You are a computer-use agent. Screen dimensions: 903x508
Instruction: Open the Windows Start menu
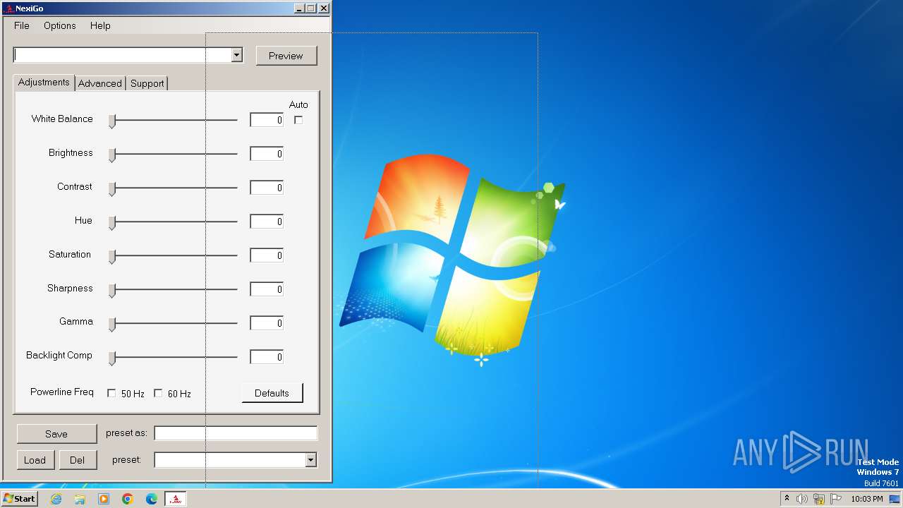click(x=19, y=499)
